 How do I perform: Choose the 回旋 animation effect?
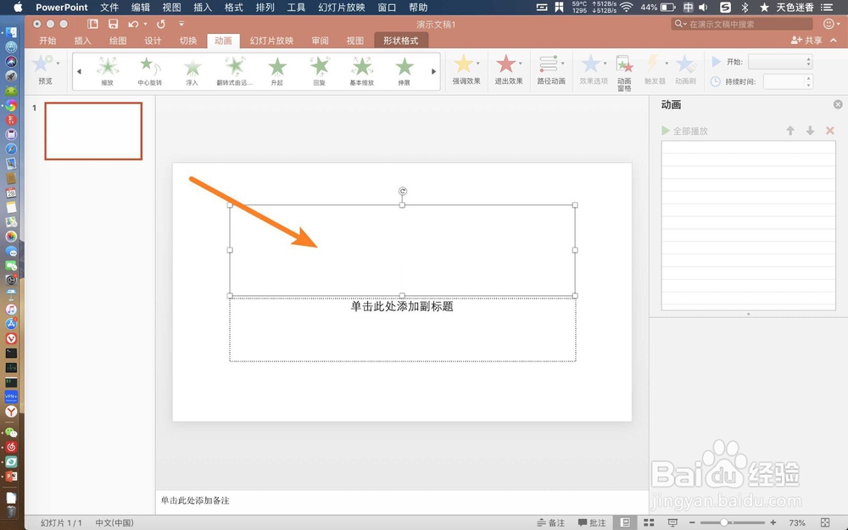click(319, 68)
